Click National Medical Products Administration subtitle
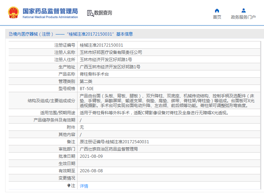The image size is (264, 194). 50,17
